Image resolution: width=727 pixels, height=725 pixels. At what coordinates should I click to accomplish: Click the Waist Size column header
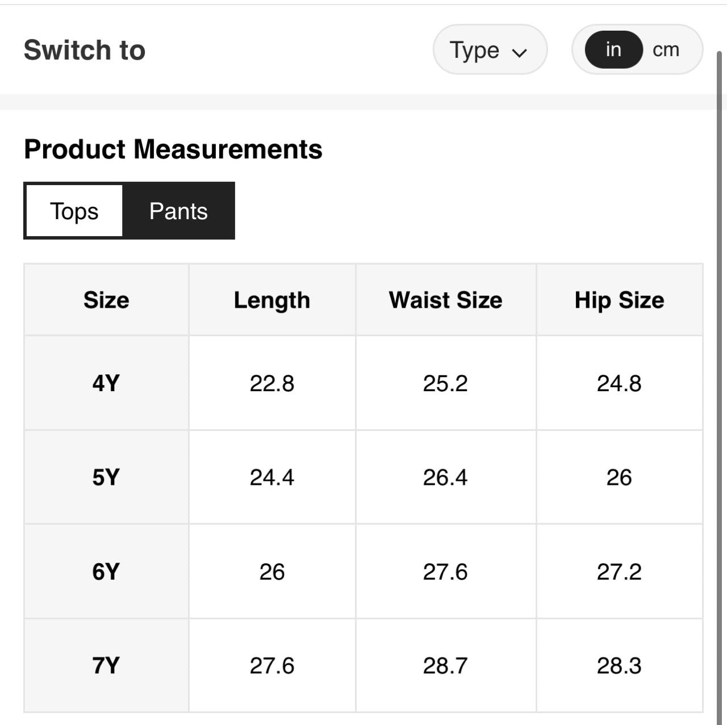445,300
